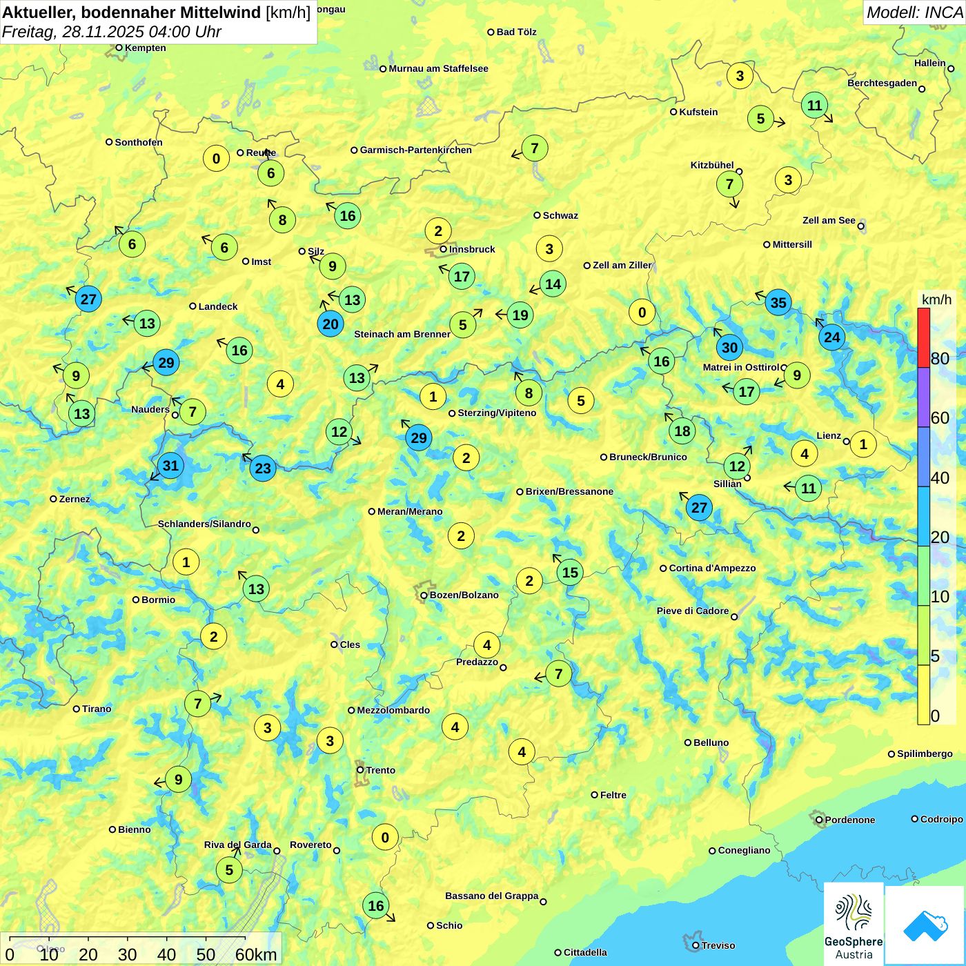The height and width of the screenshot is (966, 966).
Task: Click the yellow 0–5 km/h legend color
Action: tap(923, 695)
